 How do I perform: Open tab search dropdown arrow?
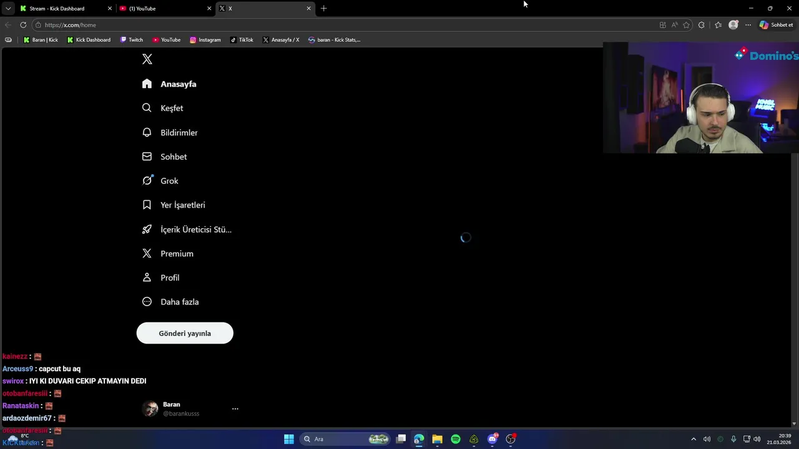[x=8, y=9]
